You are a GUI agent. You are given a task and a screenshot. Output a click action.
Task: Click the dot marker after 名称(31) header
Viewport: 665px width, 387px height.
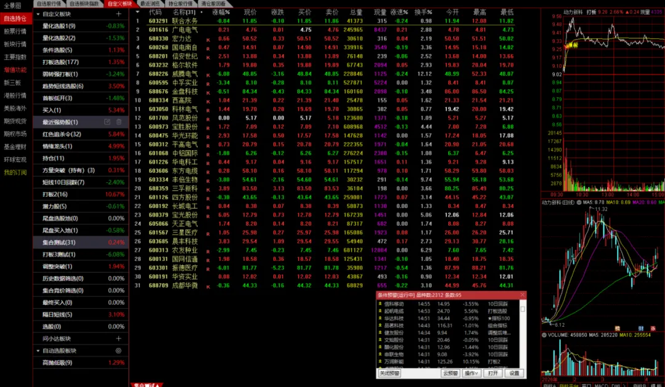pyautogui.click(x=201, y=12)
